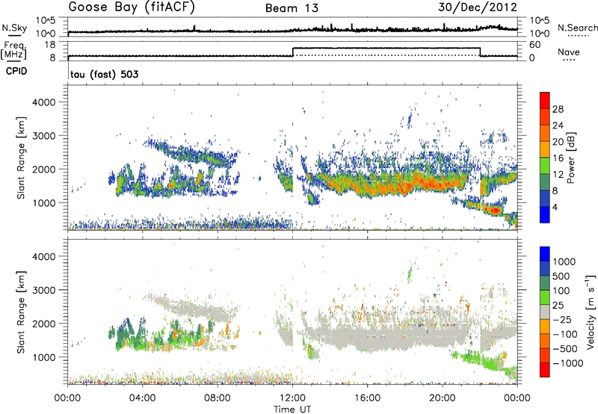Click the 'tau (fast) 503' text
The image size is (598, 414).
click(105, 74)
